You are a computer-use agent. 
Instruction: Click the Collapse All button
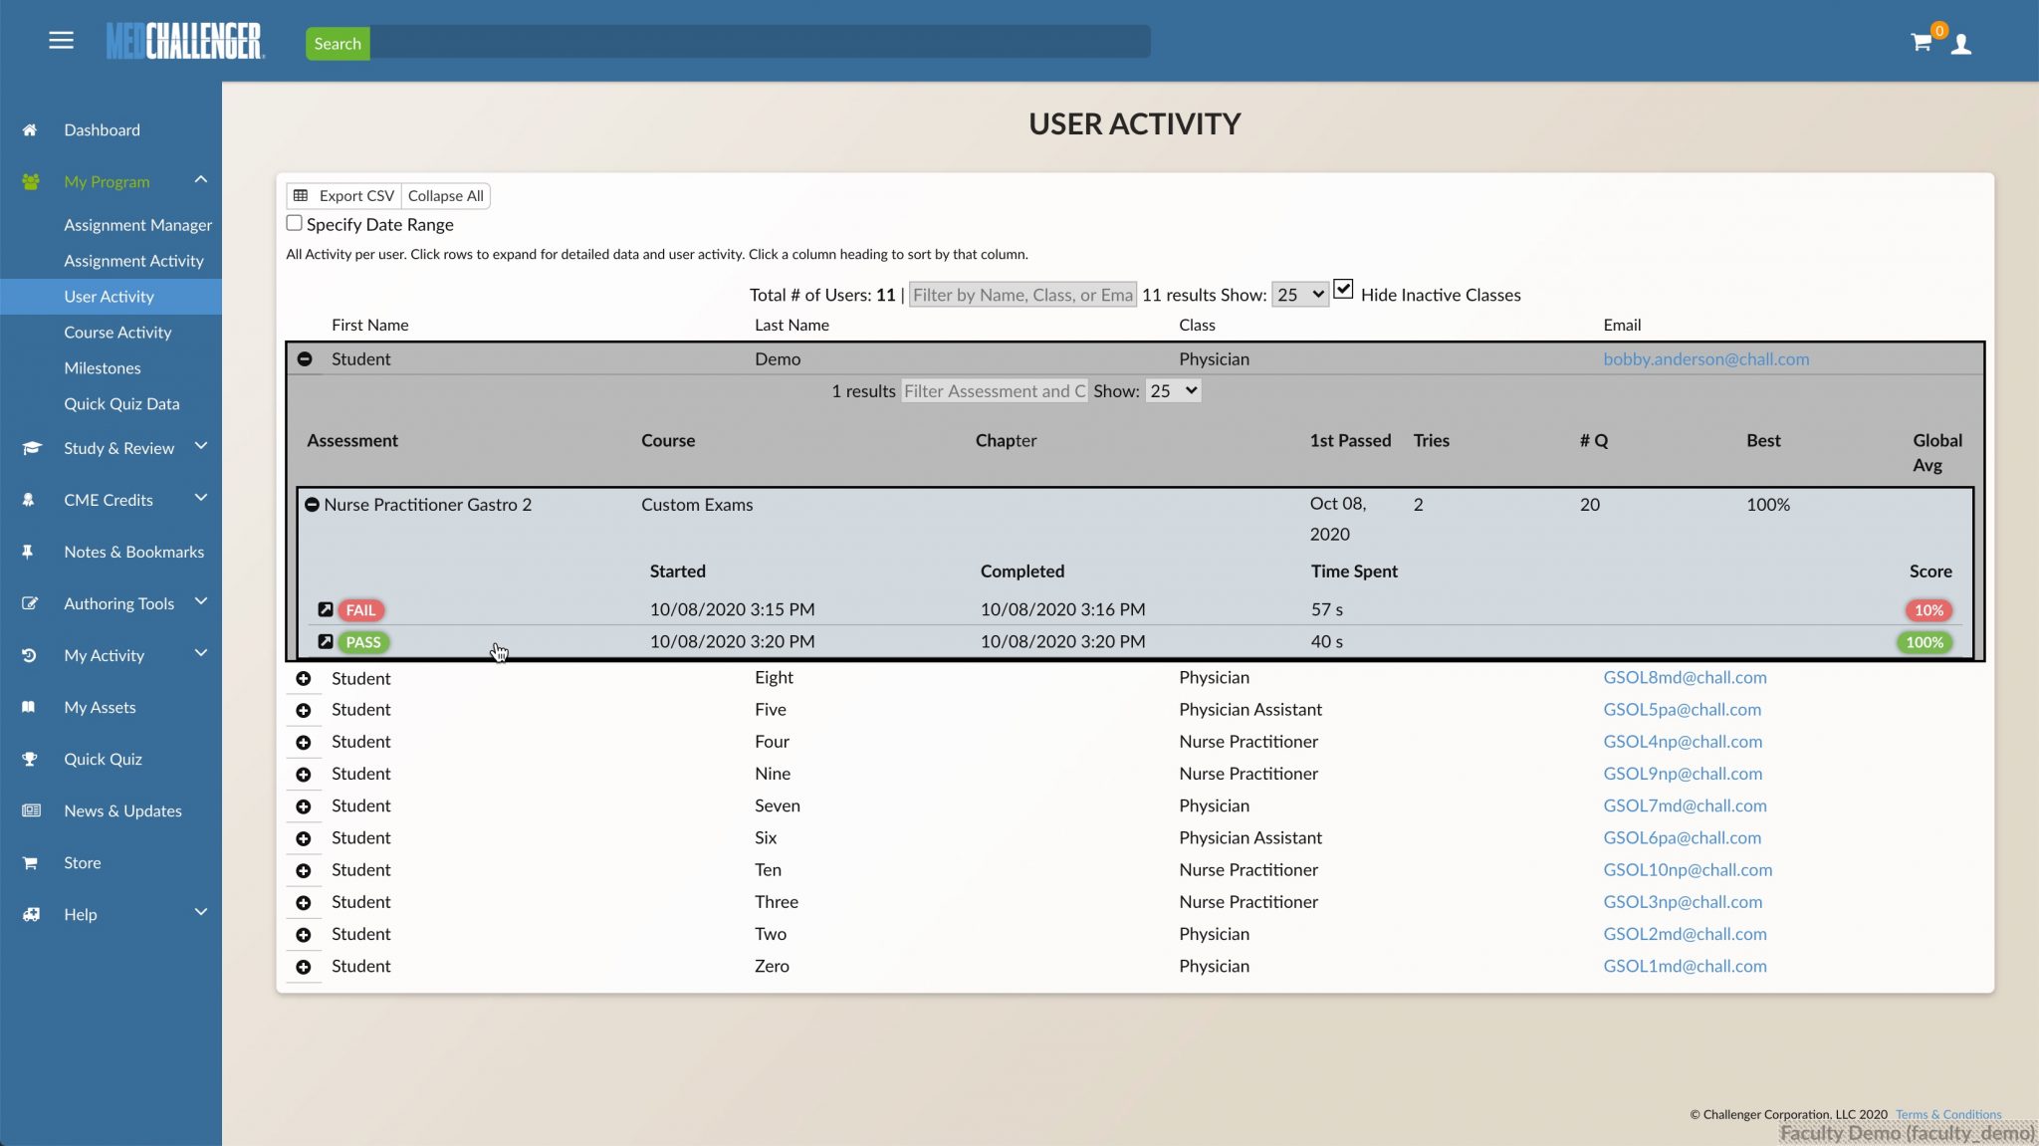point(445,196)
